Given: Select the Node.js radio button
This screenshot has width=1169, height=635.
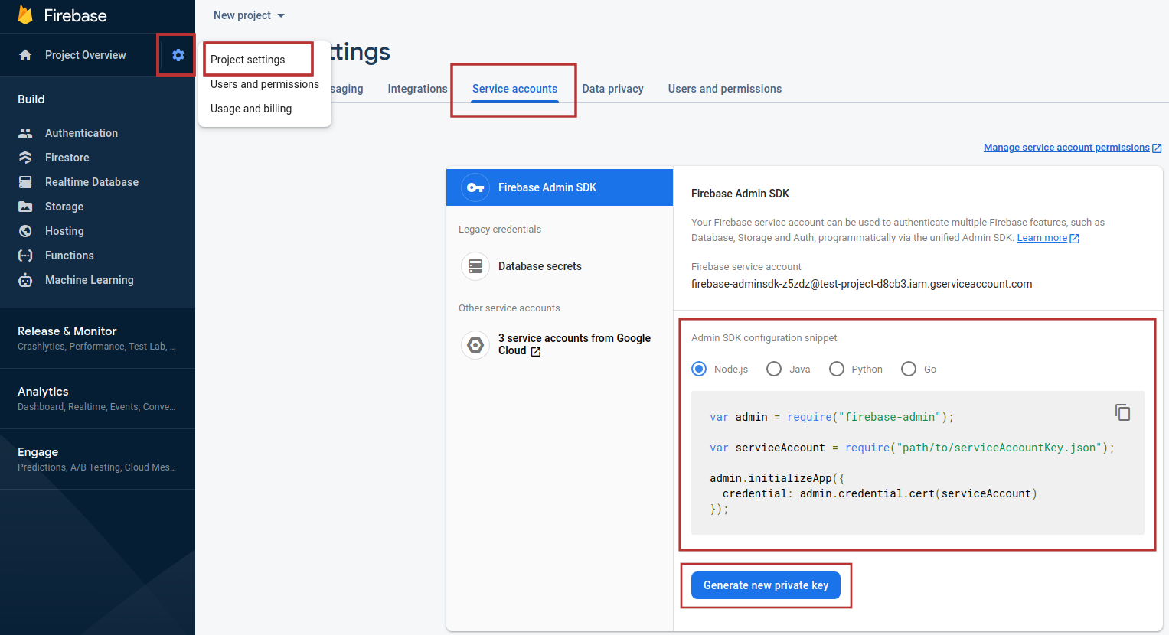Looking at the screenshot, I should 699,369.
